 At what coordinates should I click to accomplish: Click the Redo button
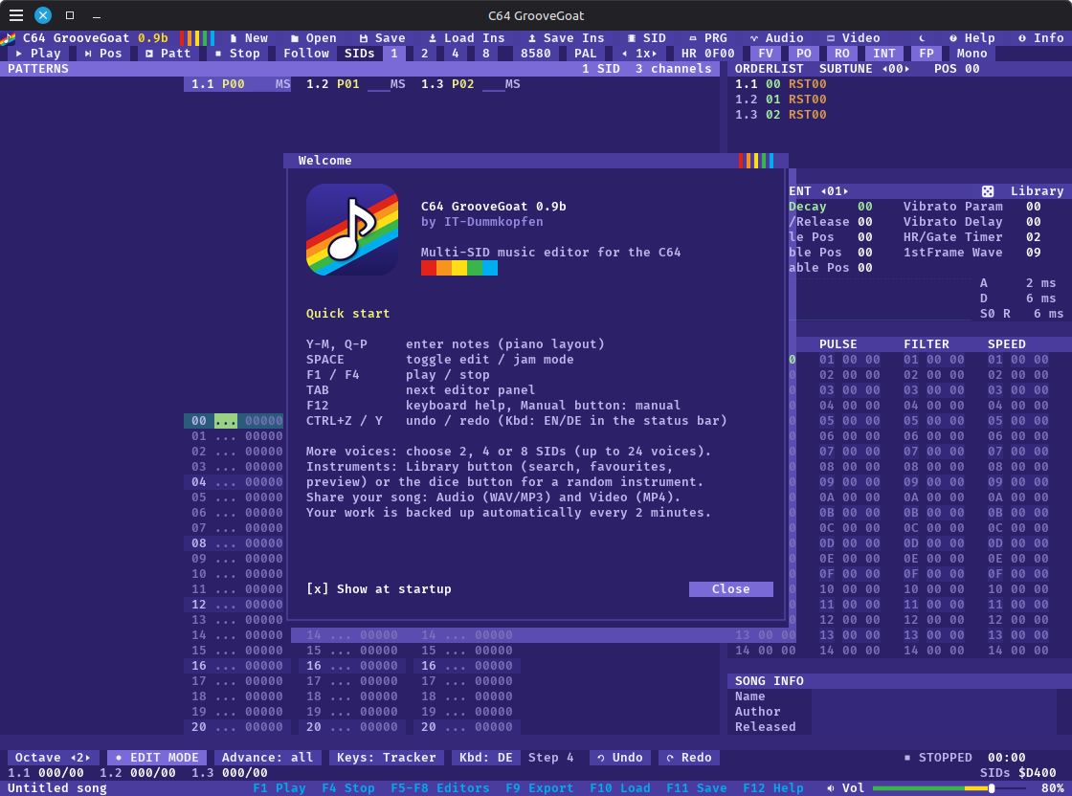(x=689, y=757)
